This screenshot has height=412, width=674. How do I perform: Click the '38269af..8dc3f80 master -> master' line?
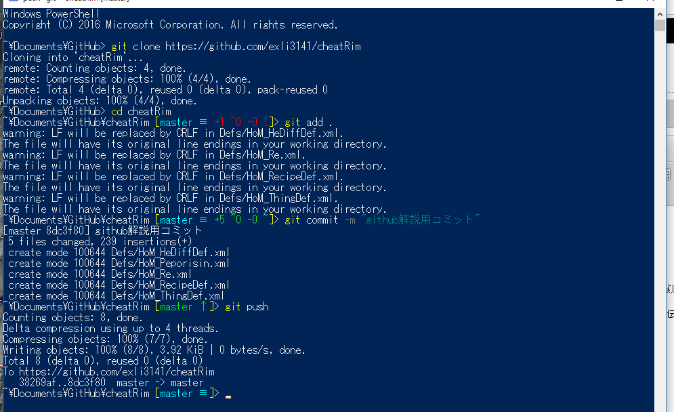pyautogui.click(x=111, y=382)
